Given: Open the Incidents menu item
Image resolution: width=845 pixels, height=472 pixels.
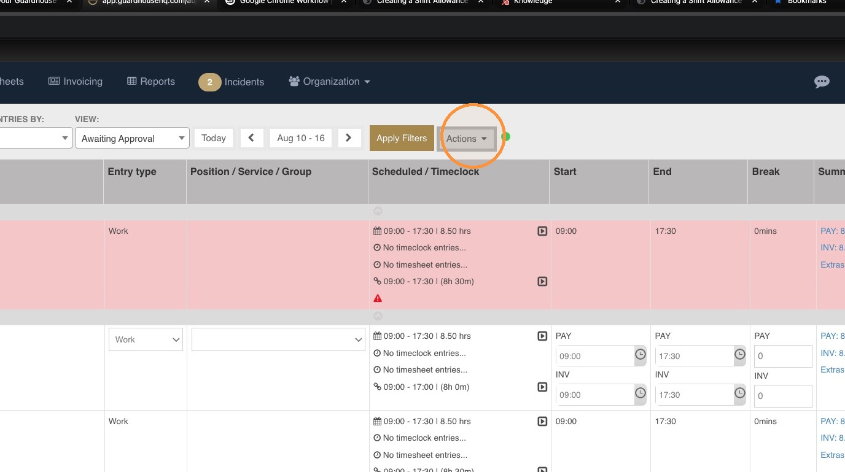Looking at the screenshot, I should [x=232, y=82].
